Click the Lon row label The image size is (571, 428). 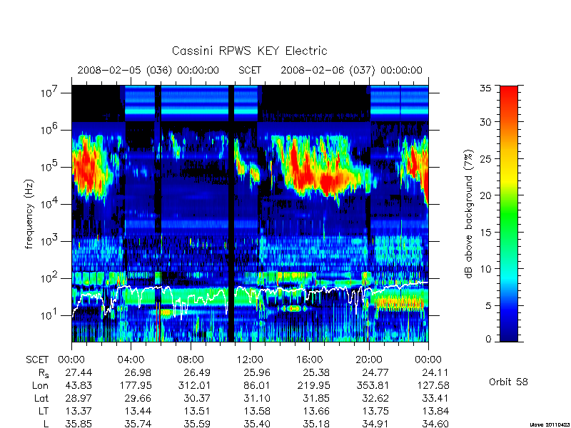40,385
